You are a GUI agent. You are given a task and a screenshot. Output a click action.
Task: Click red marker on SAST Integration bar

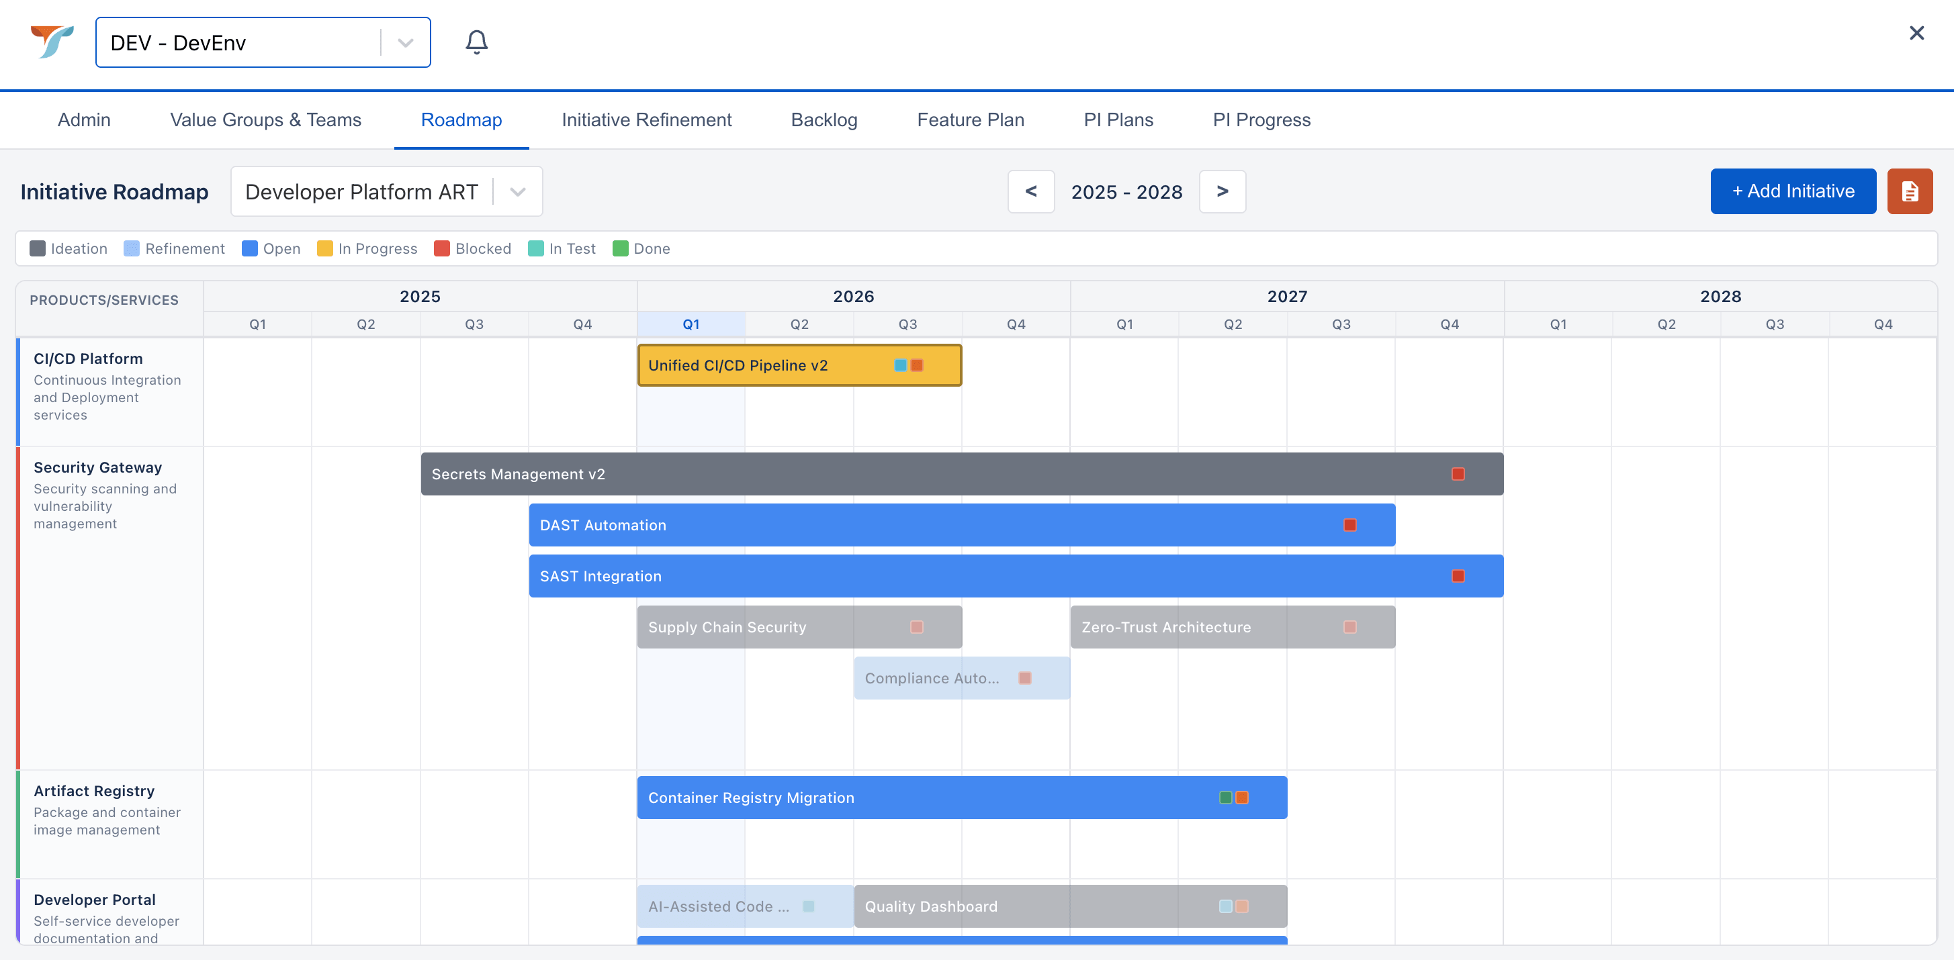click(x=1457, y=576)
